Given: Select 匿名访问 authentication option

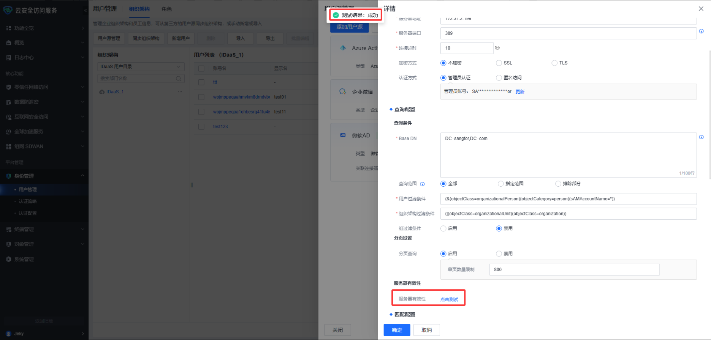Looking at the screenshot, I should pos(499,78).
